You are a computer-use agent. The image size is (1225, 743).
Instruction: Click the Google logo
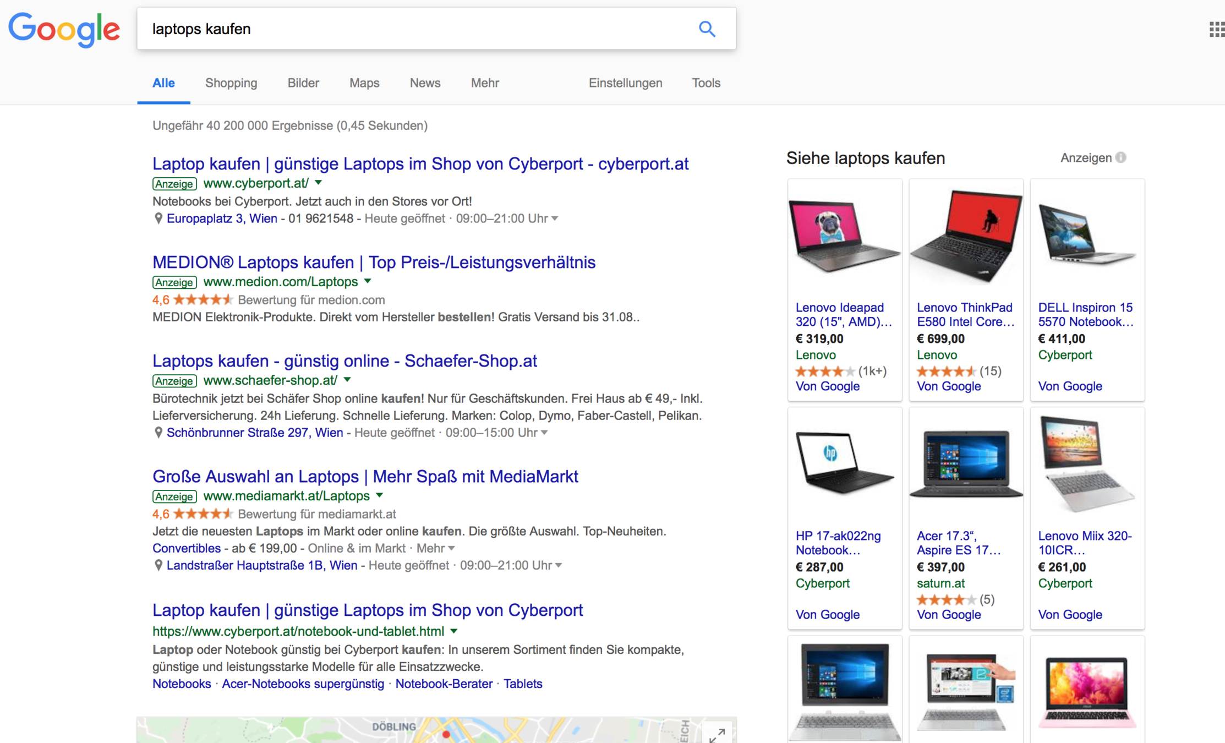pyautogui.click(x=64, y=30)
